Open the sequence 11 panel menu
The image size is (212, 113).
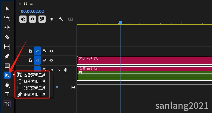coord(31,4)
